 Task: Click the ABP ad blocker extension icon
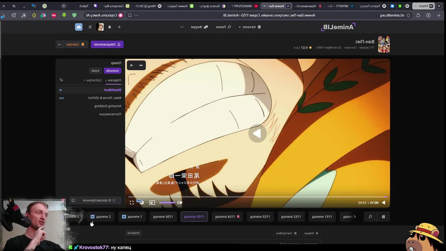pos(54,15)
